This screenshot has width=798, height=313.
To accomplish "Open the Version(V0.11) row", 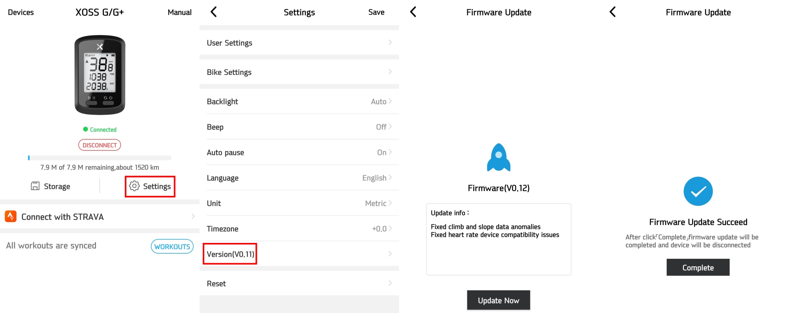I will click(x=299, y=254).
